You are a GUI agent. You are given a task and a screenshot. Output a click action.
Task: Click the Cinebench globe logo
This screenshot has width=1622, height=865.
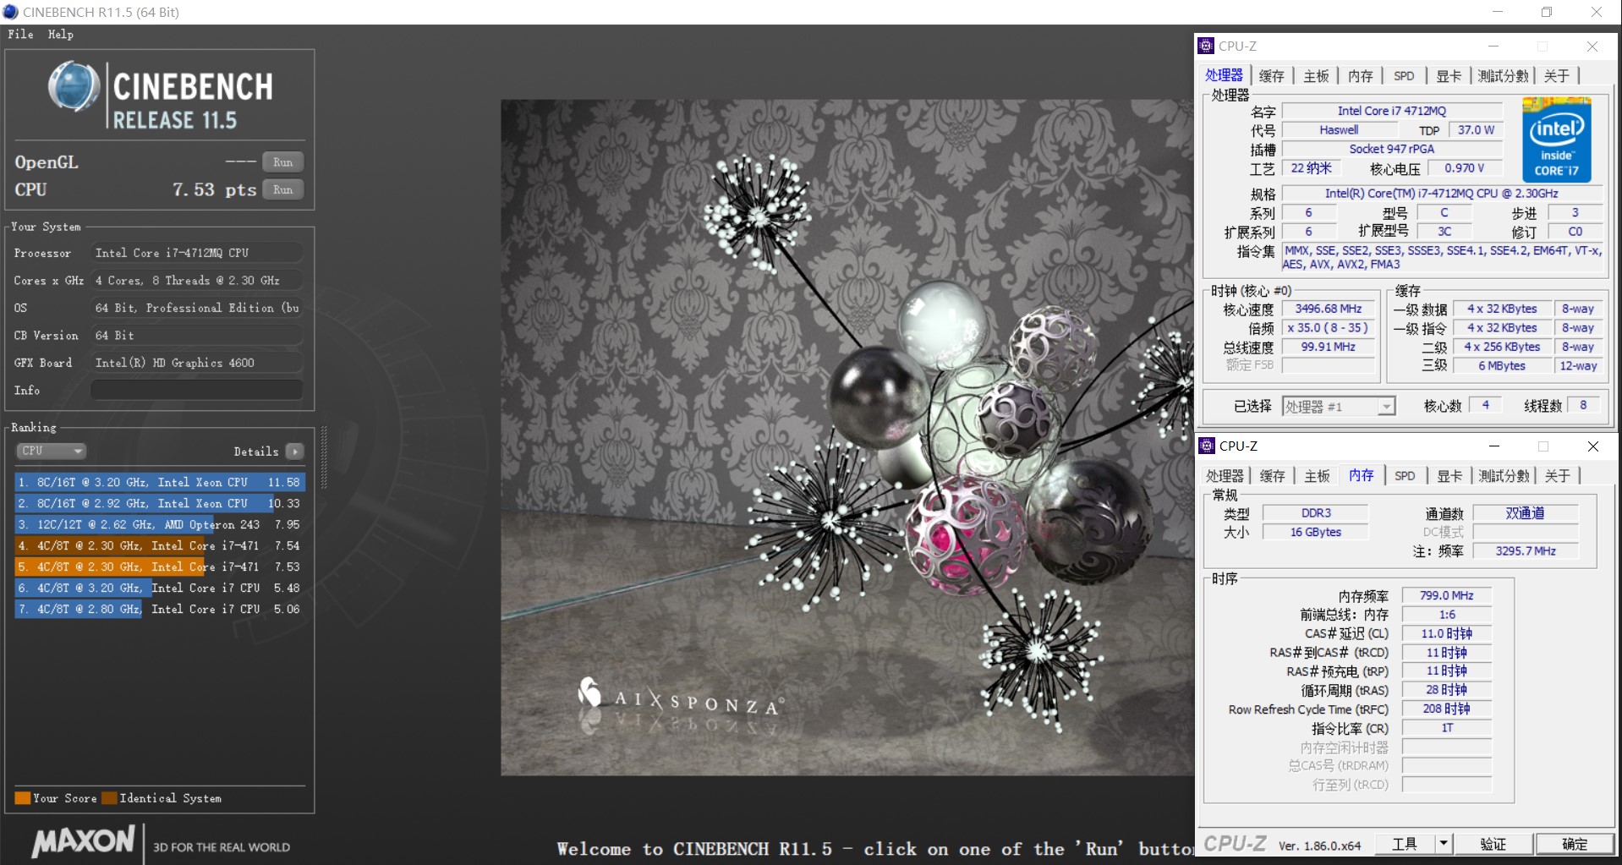(74, 87)
